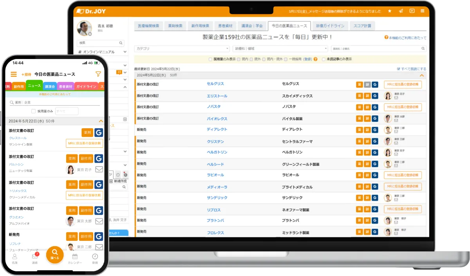This screenshot has width=470, height=276.
Task: Click the mail icon beside 東京 花子 on phone
Action: click(x=99, y=169)
